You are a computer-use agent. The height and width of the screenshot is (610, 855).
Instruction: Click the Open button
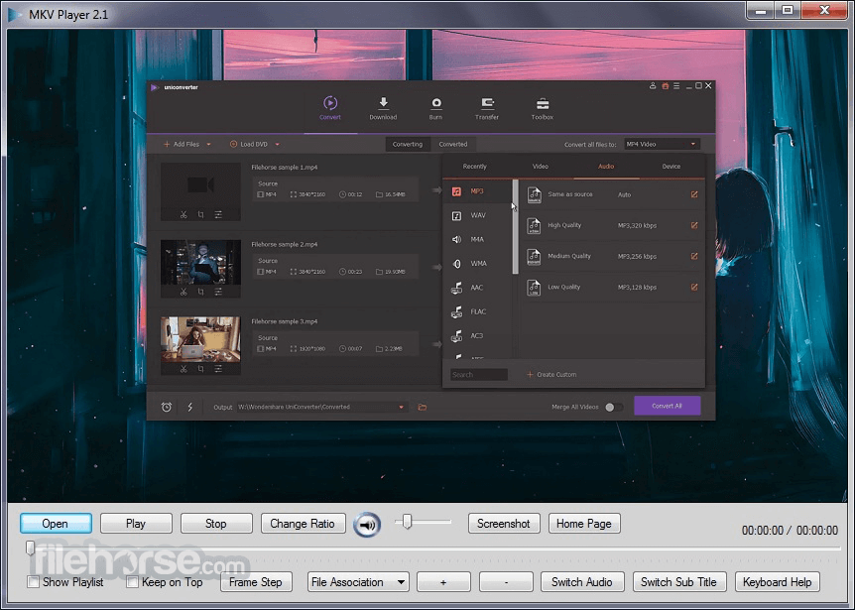[56, 524]
